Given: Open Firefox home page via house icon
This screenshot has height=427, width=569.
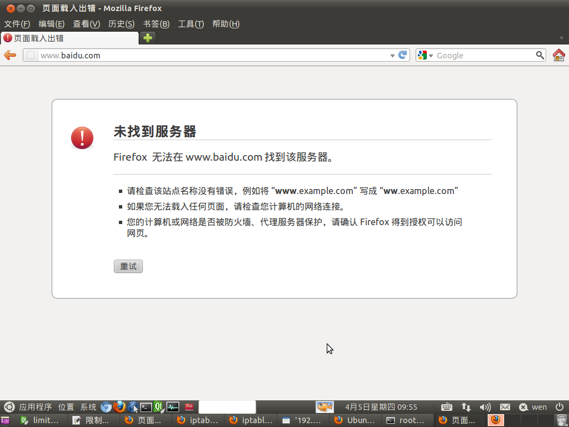Looking at the screenshot, I should (x=559, y=55).
